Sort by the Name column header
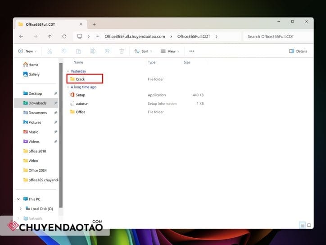Viewport: 326px width, 245px height. pyautogui.click(x=78, y=62)
